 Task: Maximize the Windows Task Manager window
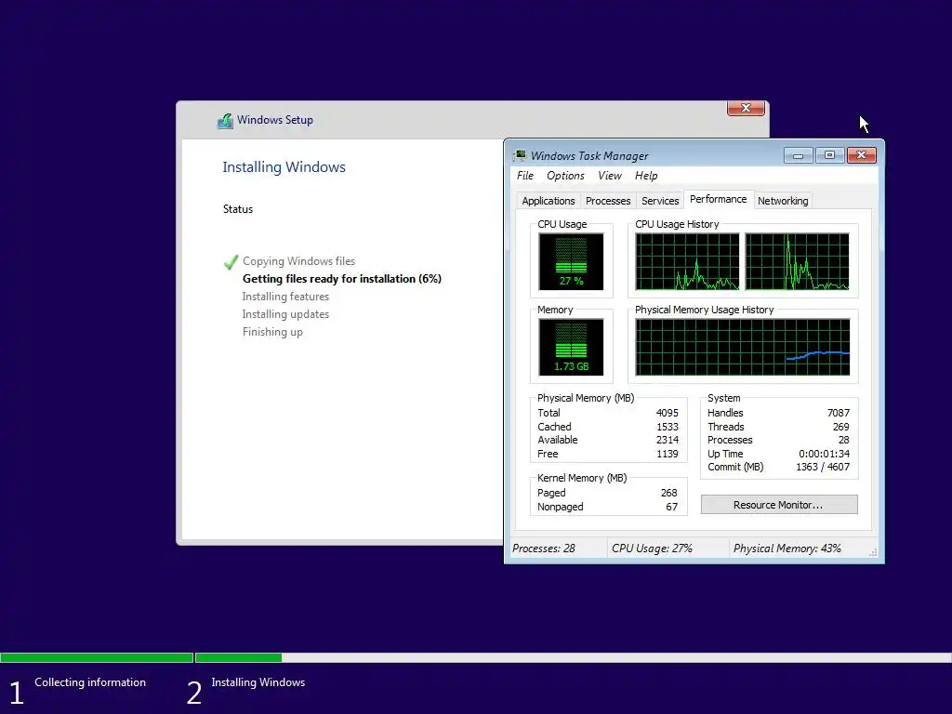[x=829, y=155]
